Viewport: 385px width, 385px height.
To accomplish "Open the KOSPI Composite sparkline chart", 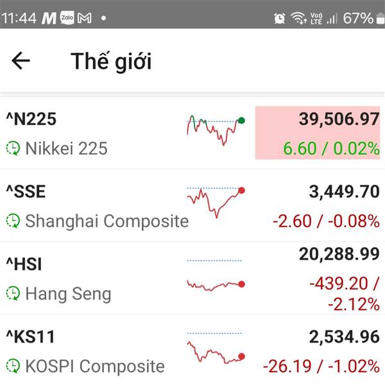I will pyautogui.click(x=216, y=348).
